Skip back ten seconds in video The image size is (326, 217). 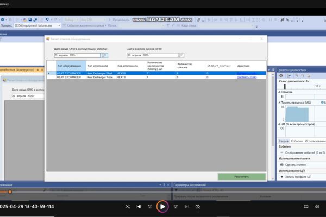pyautogui.click(x=150, y=206)
